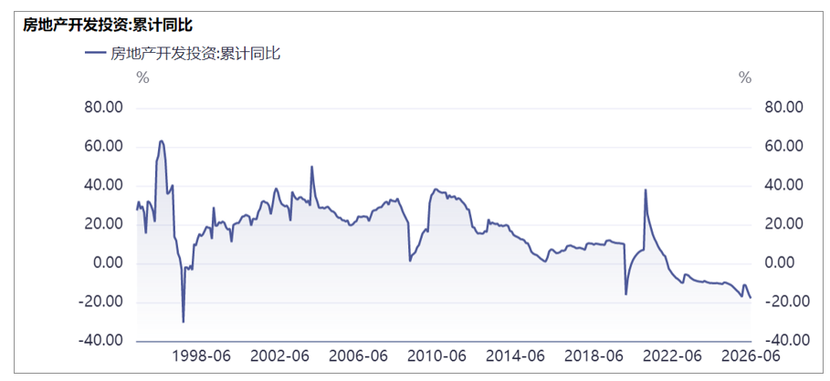Screen dimensions: 830x381
Task: Select the 2026-06 x-axis label
Action: click(x=751, y=355)
